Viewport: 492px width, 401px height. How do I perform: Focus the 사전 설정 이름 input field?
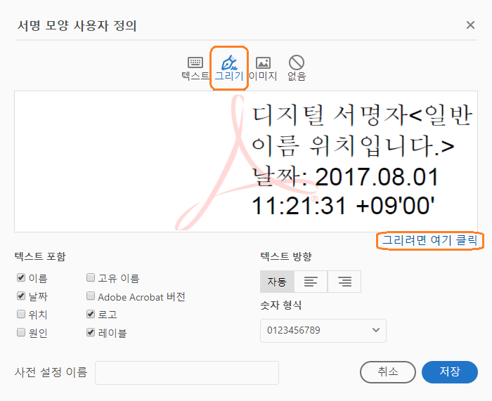[187, 372]
